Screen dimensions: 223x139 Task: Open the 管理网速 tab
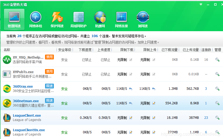[14, 19]
